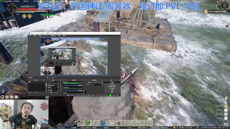This screenshot has height=129, width=230.
Task: Open source 滤镜 button above docks
Action: tap(54, 77)
